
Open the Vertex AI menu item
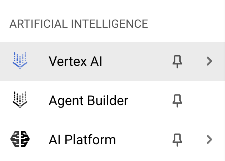click(x=75, y=62)
